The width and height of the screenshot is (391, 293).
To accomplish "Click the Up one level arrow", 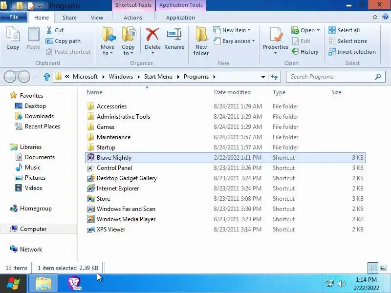I will [46, 77].
